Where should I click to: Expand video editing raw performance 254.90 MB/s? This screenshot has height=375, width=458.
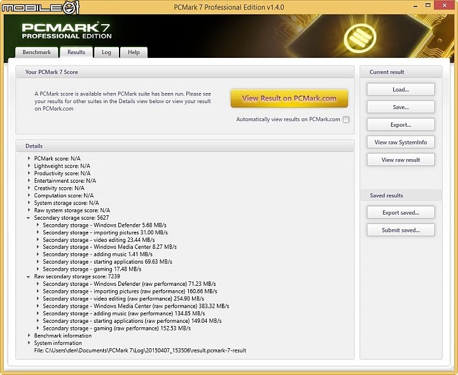[38, 299]
